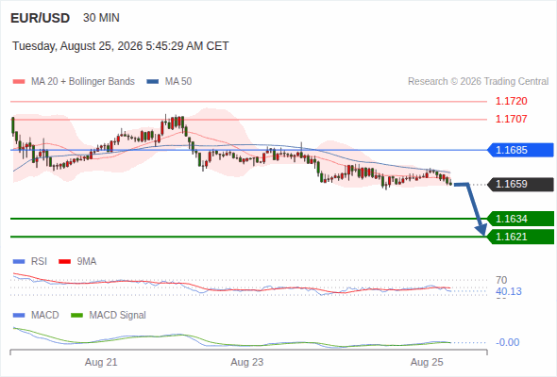Click the RSI blue legend swatch
557x377 pixels.
pos(19,262)
